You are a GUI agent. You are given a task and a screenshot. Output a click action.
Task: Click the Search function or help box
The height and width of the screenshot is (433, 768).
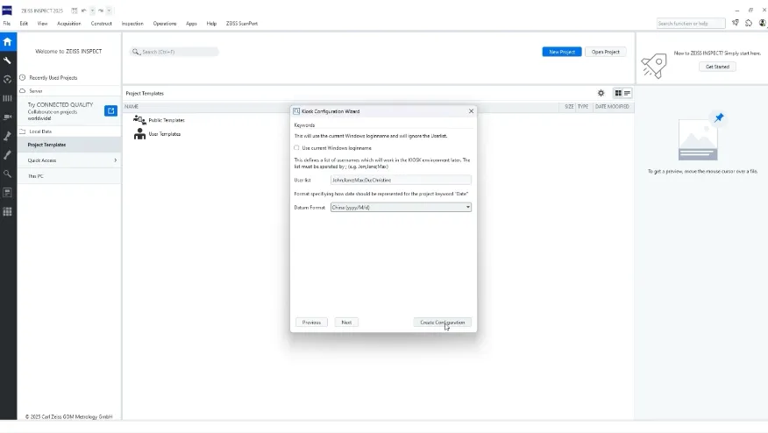click(691, 24)
